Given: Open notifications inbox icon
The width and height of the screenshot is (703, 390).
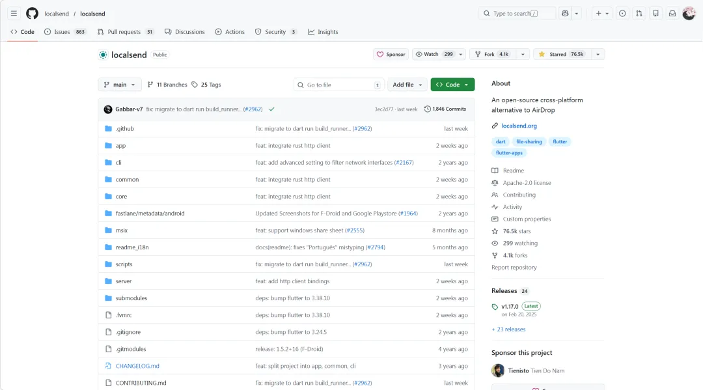Looking at the screenshot, I should pyautogui.click(x=672, y=14).
